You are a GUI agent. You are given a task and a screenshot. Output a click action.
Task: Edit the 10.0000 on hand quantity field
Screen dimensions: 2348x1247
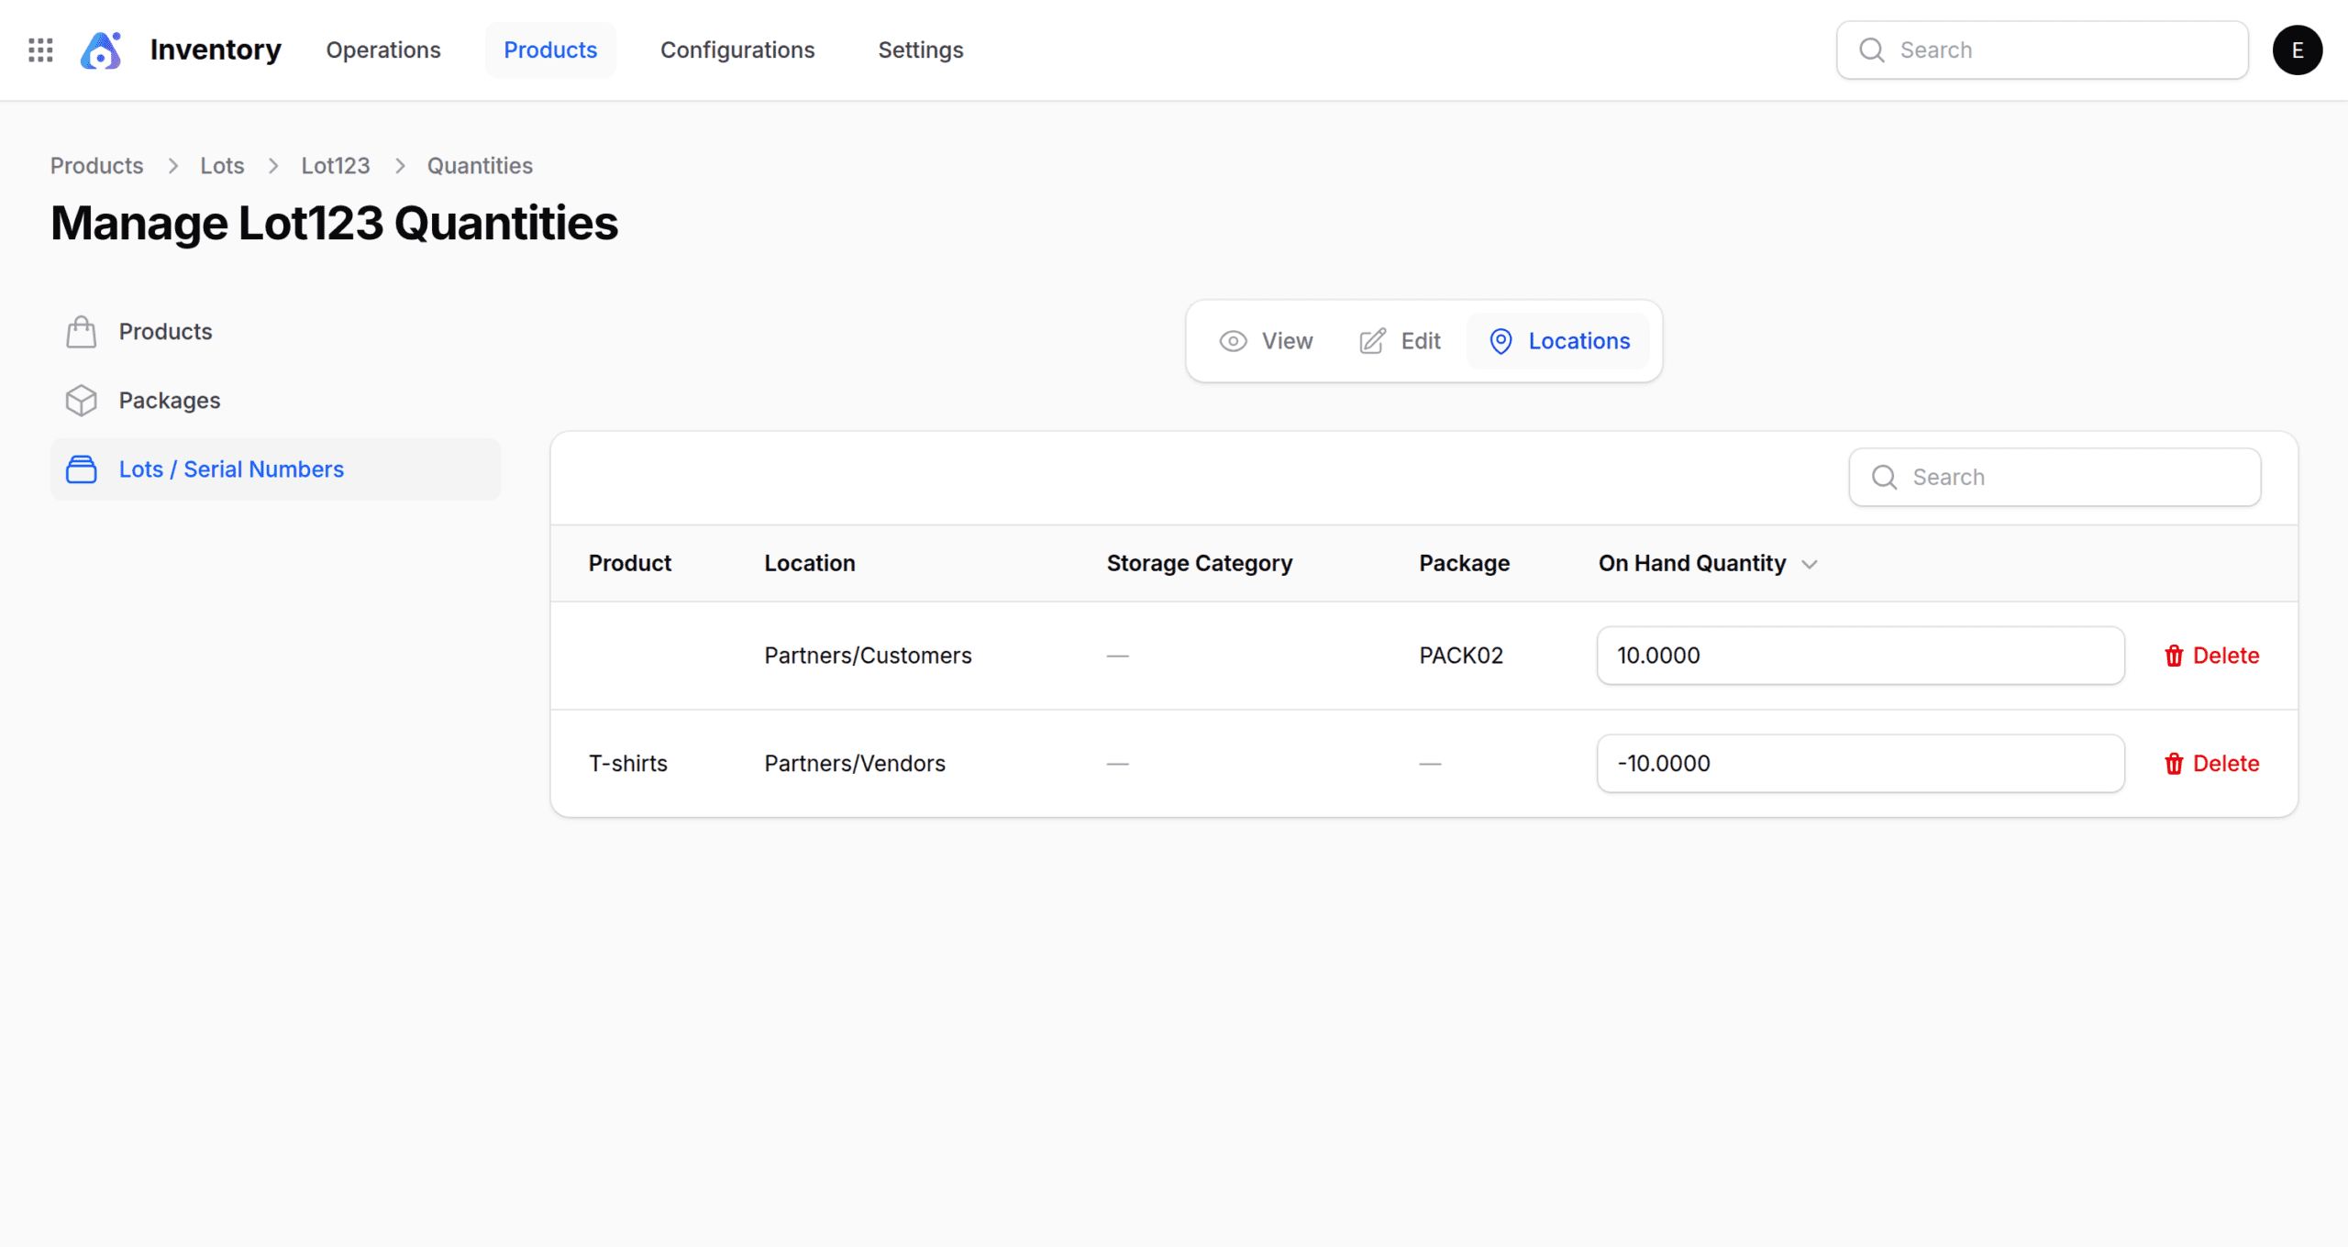point(1860,656)
